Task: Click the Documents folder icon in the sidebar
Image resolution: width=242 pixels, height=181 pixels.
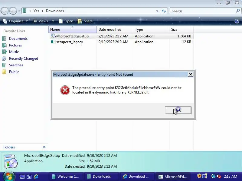Action: point(4,39)
